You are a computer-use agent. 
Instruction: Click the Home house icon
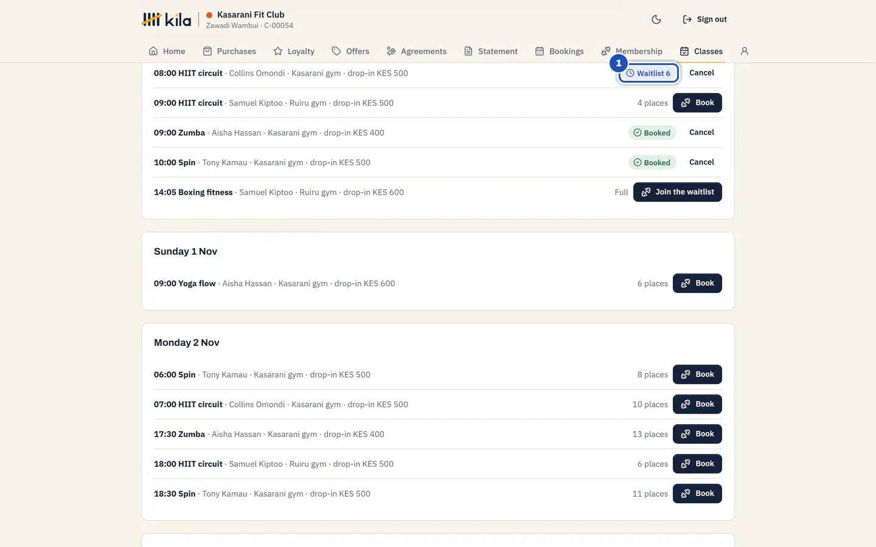pos(153,51)
